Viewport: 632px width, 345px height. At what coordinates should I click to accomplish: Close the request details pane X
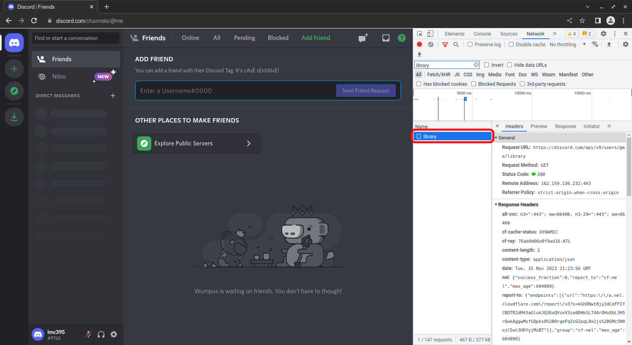click(x=497, y=126)
